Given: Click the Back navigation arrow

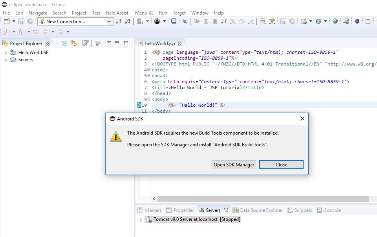Looking at the screenshot, I should coord(46,31).
